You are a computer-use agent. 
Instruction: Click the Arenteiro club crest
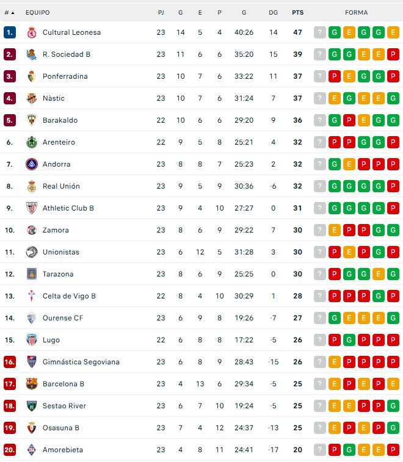click(32, 142)
